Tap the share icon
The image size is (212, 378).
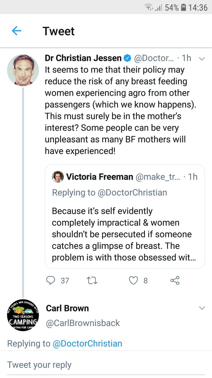(x=175, y=280)
